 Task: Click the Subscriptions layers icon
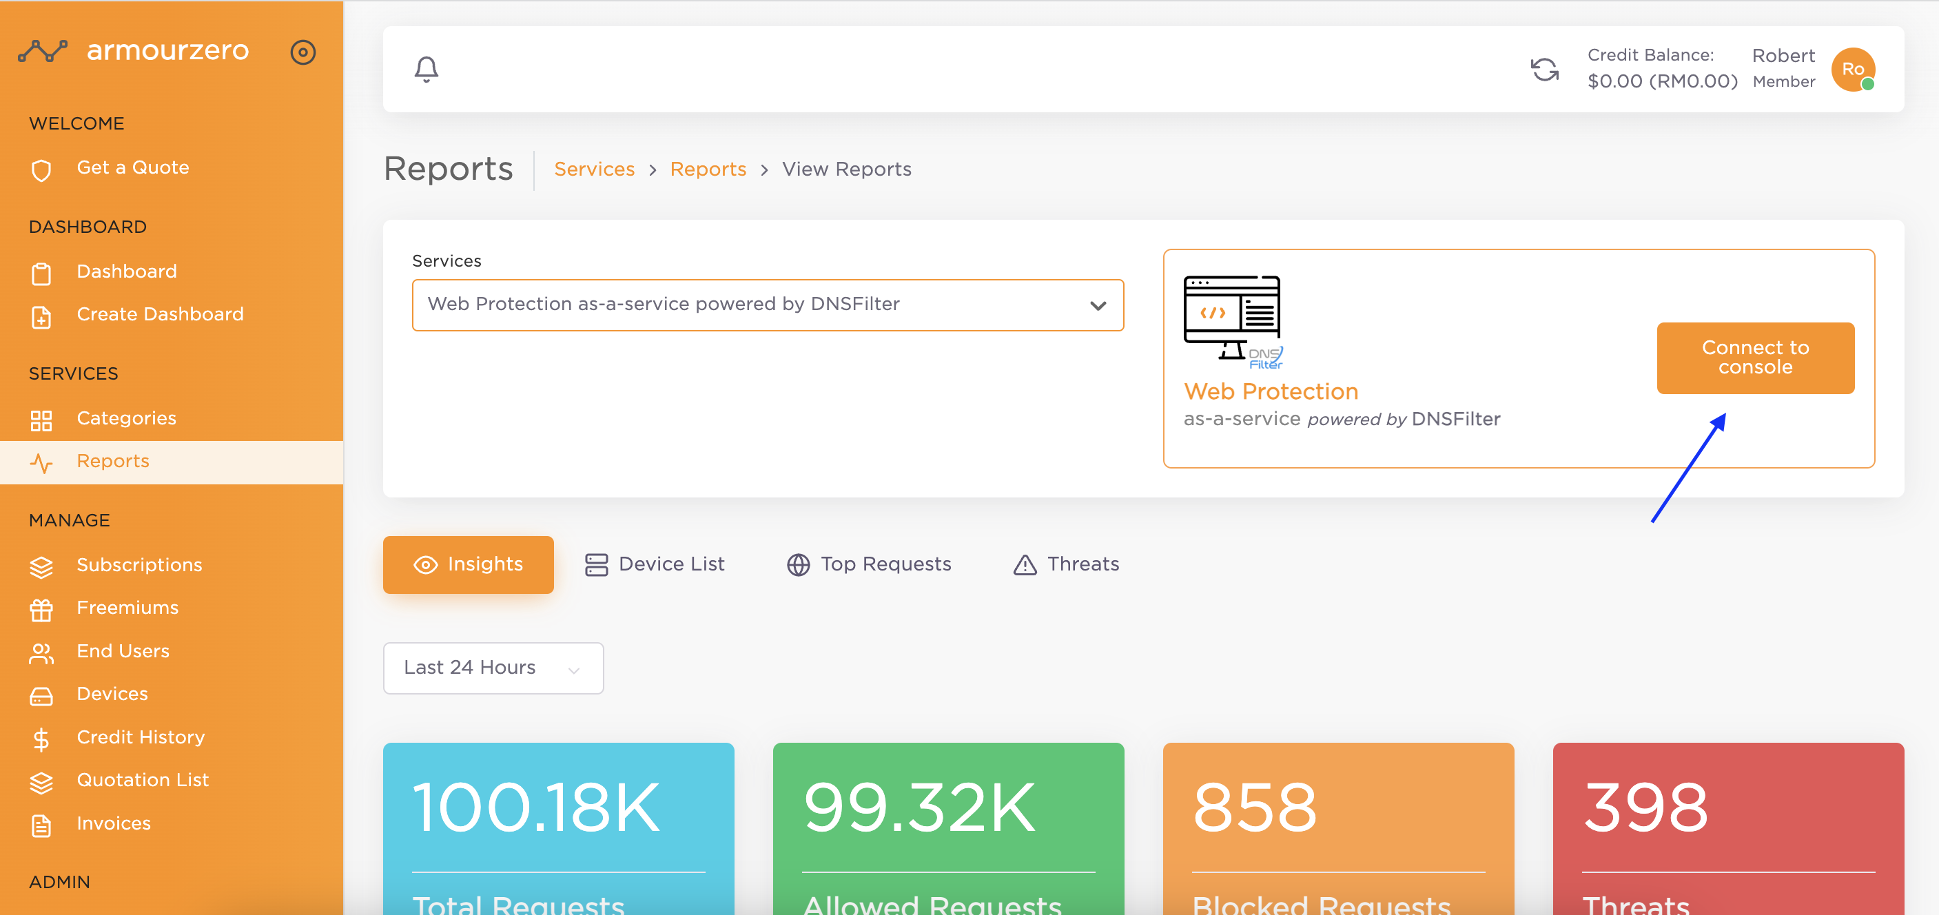[x=41, y=567]
